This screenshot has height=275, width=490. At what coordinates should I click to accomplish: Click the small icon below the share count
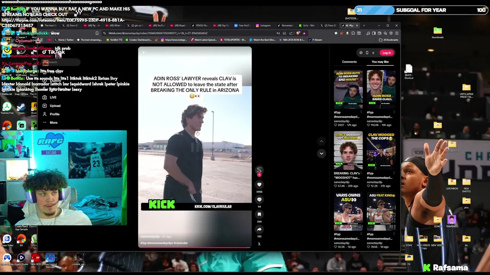coord(259,244)
